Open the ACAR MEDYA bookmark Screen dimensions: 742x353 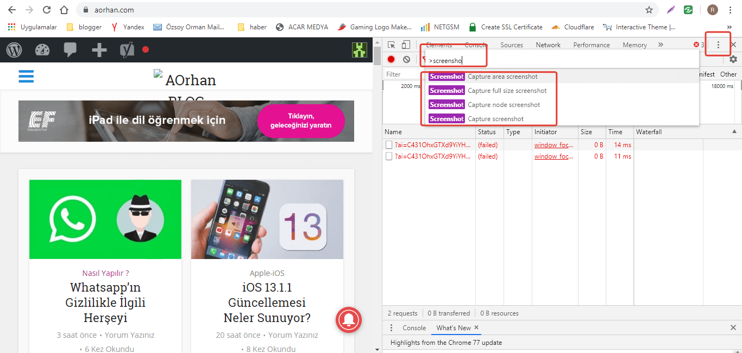301,27
